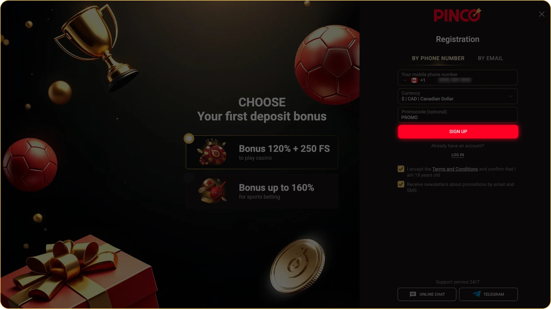Click the Canadian flag icon
The image size is (551, 309).
point(414,80)
